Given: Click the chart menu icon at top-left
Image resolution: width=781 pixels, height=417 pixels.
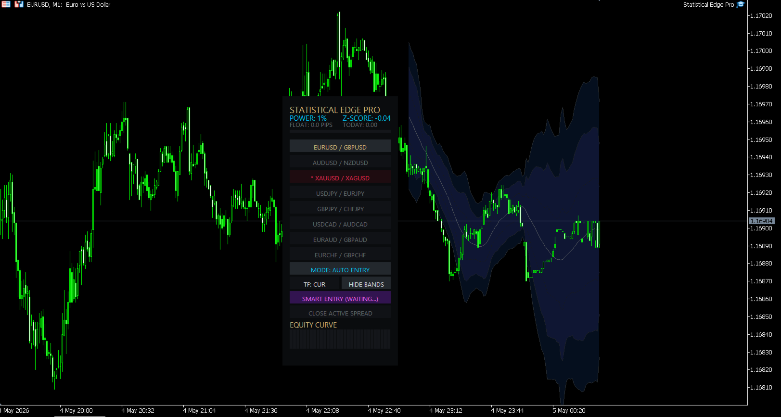Looking at the screenshot, I should pos(6,4).
